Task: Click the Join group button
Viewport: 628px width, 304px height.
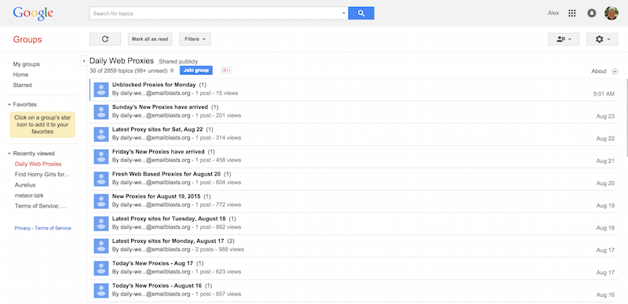Action: 195,71
